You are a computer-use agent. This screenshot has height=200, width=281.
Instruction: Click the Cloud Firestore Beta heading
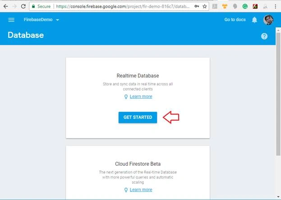pyautogui.click(x=138, y=164)
